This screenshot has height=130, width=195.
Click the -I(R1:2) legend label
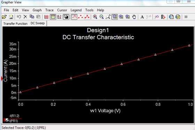pyautogui.click(x=14, y=116)
